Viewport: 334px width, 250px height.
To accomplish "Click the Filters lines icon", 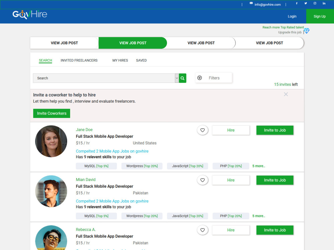I will pyautogui.click(x=200, y=78).
